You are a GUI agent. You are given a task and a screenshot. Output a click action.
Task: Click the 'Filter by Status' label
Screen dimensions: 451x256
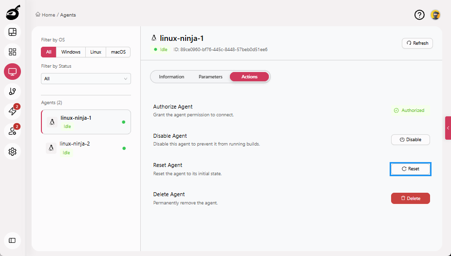[56, 66]
